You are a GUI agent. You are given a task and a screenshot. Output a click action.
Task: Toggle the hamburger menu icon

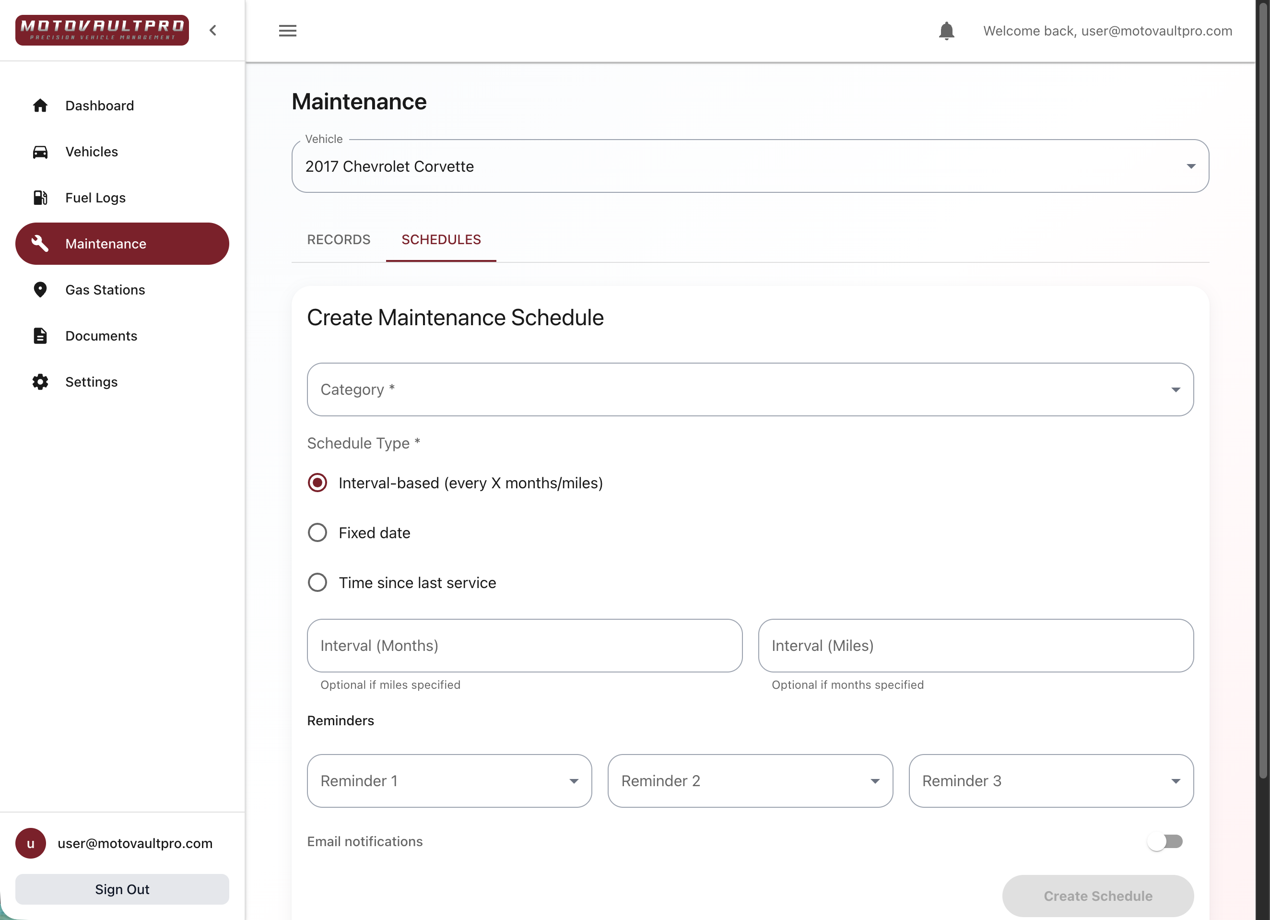point(287,31)
